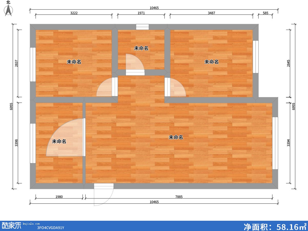Click the plan ID 3FO4CVGDA91Y
The width and height of the screenshot is (308, 231).
50,228
